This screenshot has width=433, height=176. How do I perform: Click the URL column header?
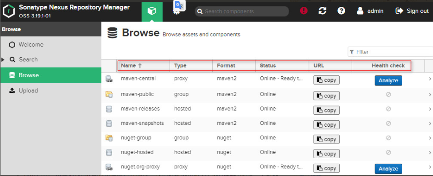click(x=330, y=66)
